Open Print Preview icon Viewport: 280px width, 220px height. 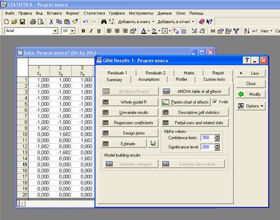point(41,22)
